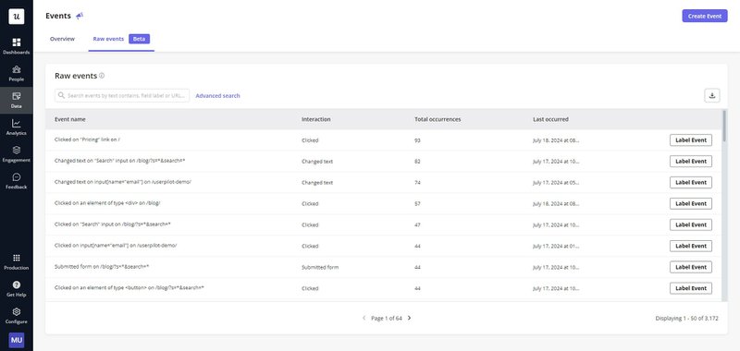The width and height of the screenshot is (740, 351).
Task: Click 'Displaying 1 - 50 of 3,172' text
Action: point(686,318)
